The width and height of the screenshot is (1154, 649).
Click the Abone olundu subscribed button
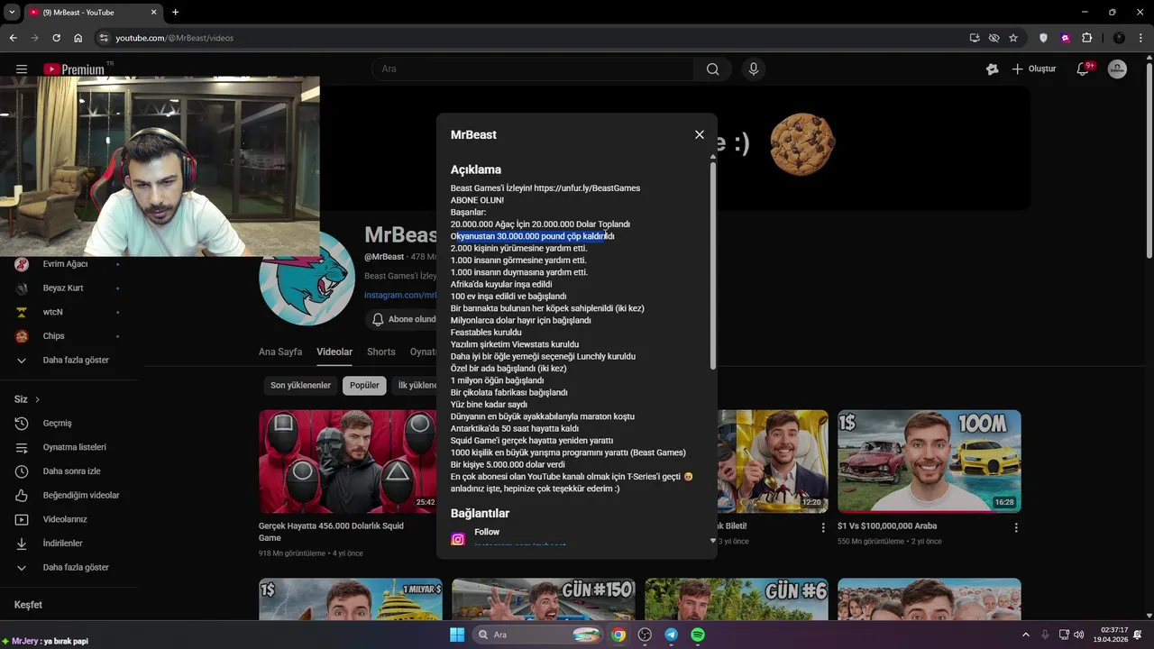tap(401, 319)
